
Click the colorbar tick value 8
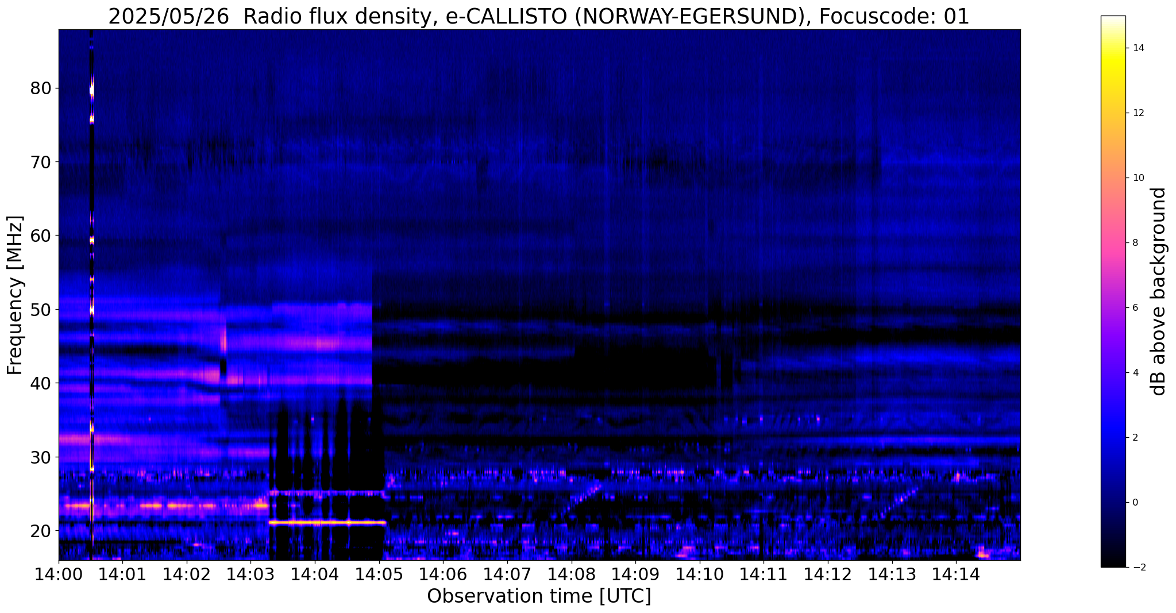(1135, 243)
